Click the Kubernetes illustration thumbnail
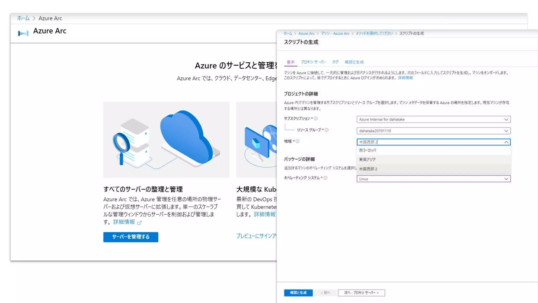This screenshot has height=303, width=538. [256, 140]
